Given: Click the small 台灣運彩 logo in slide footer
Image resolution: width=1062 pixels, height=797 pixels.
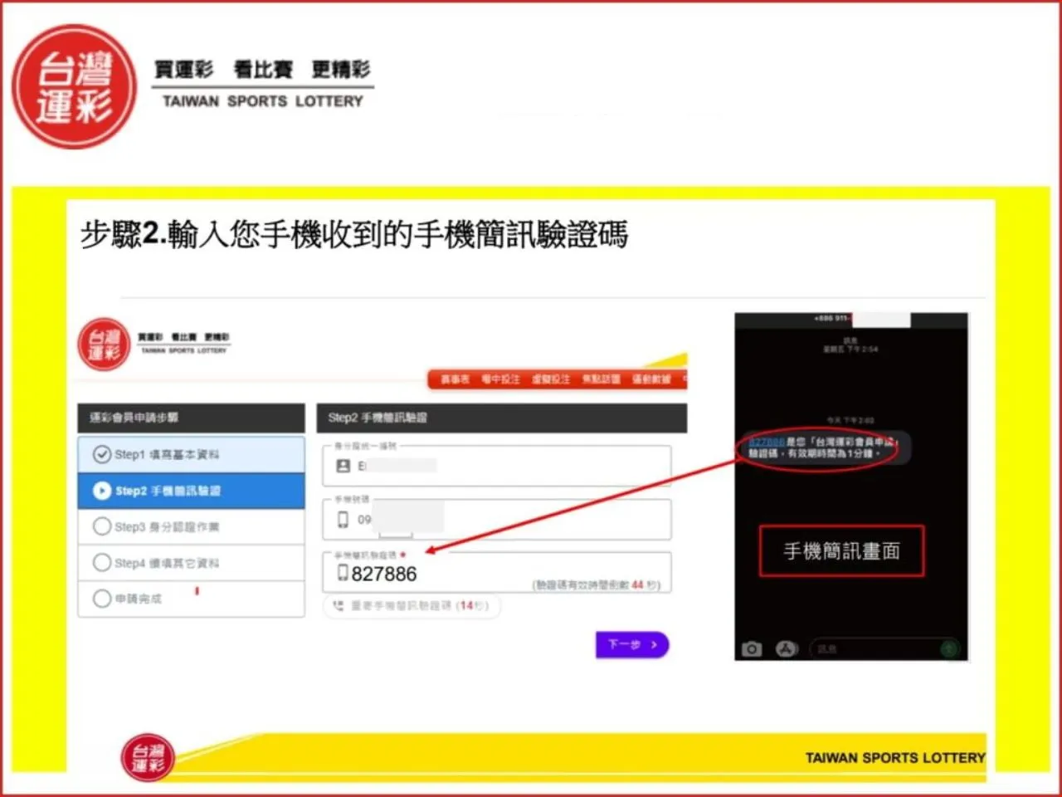Looking at the screenshot, I should pos(148,758).
